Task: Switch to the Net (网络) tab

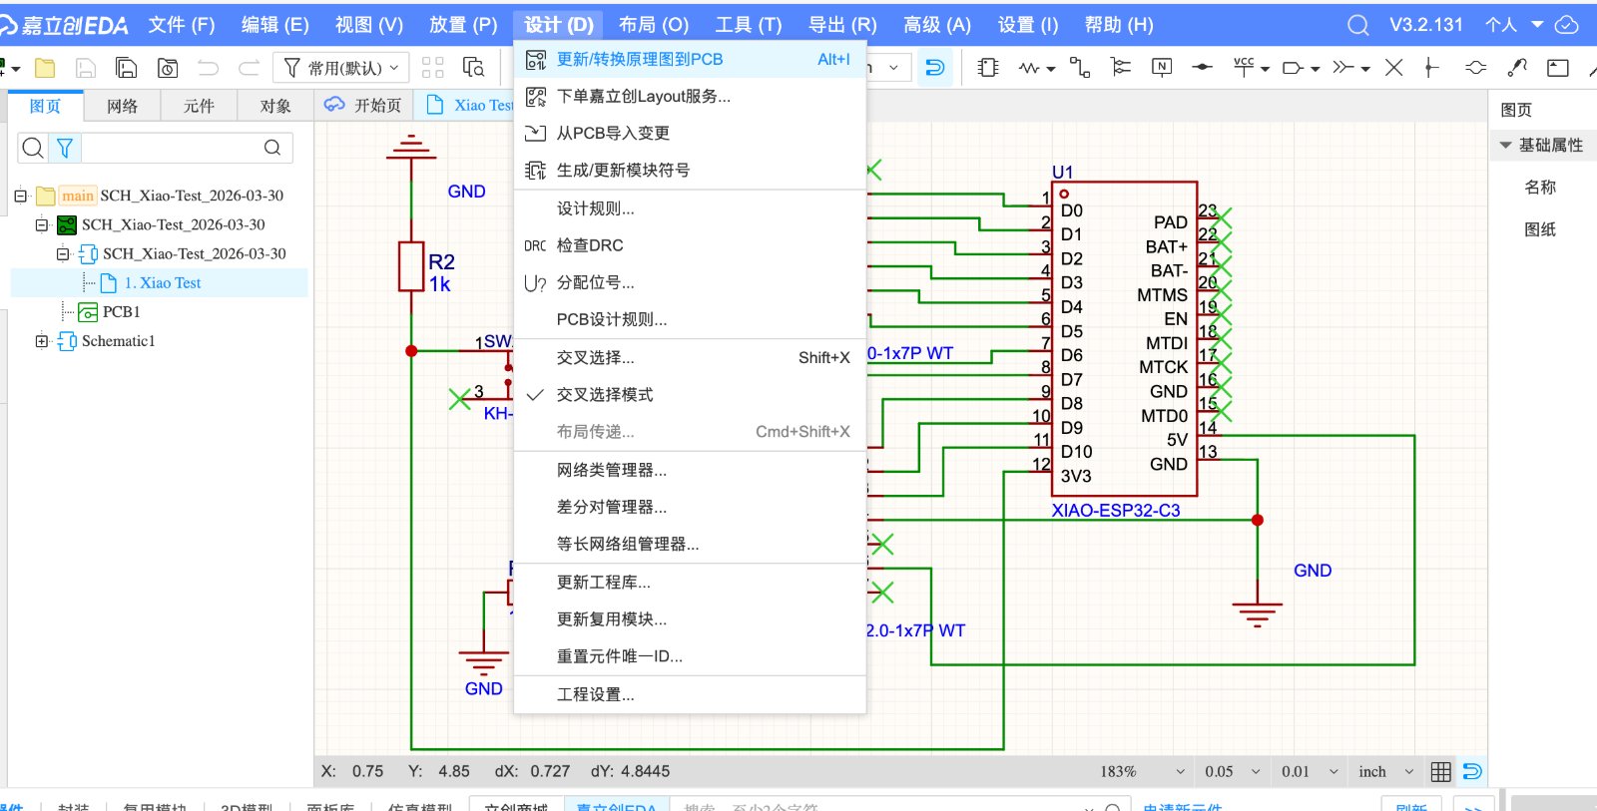Action: click(122, 106)
